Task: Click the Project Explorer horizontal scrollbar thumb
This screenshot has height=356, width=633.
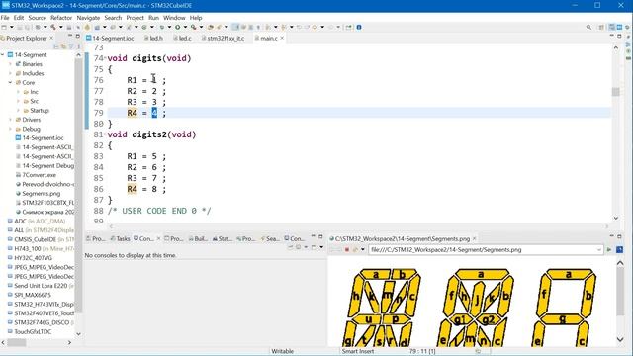Action: click(17, 343)
